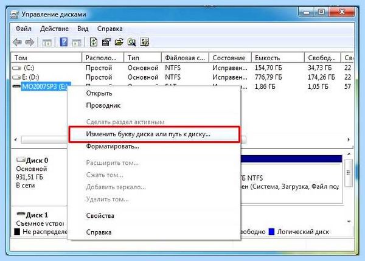Image resolution: width=365 pixels, height=261 pixels.
Task: Click 34,73 ГБ free space cell
Action: pyautogui.click(x=319, y=68)
